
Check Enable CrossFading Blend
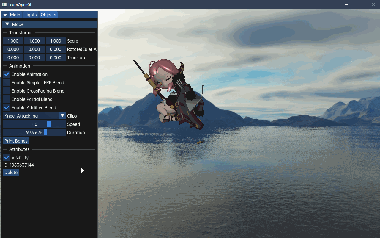tap(7, 91)
